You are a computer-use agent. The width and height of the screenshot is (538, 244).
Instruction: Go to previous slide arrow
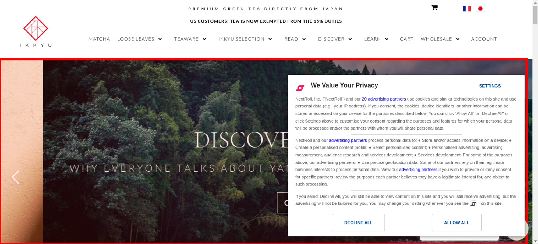pyautogui.click(x=15, y=177)
